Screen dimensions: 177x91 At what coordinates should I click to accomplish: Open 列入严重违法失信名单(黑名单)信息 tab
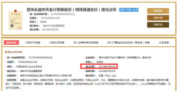(x=128, y=43)
